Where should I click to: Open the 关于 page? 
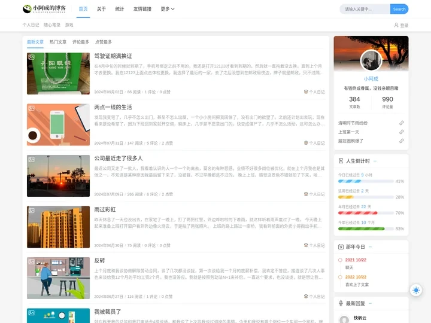(101, 9)
